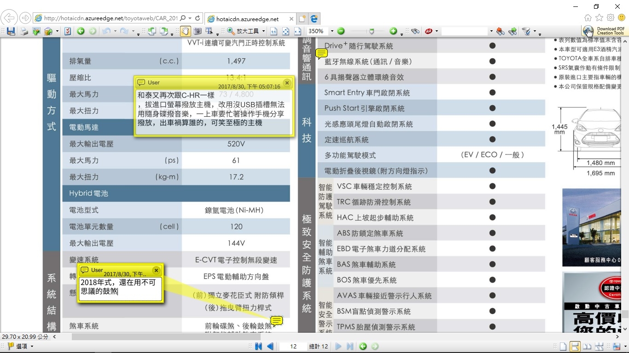Go to previous page arrow

click(270, 346)
